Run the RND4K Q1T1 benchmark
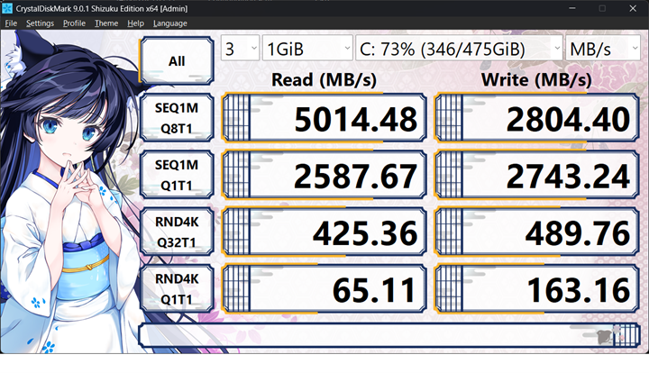The width and height of the screenshot is (649, 373). 177,290
